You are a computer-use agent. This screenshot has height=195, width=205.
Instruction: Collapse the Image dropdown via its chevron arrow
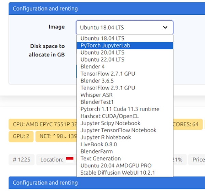tap(165, 28)
